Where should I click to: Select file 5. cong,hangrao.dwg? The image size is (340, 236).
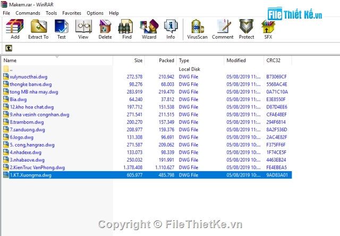tap(32, 145)
